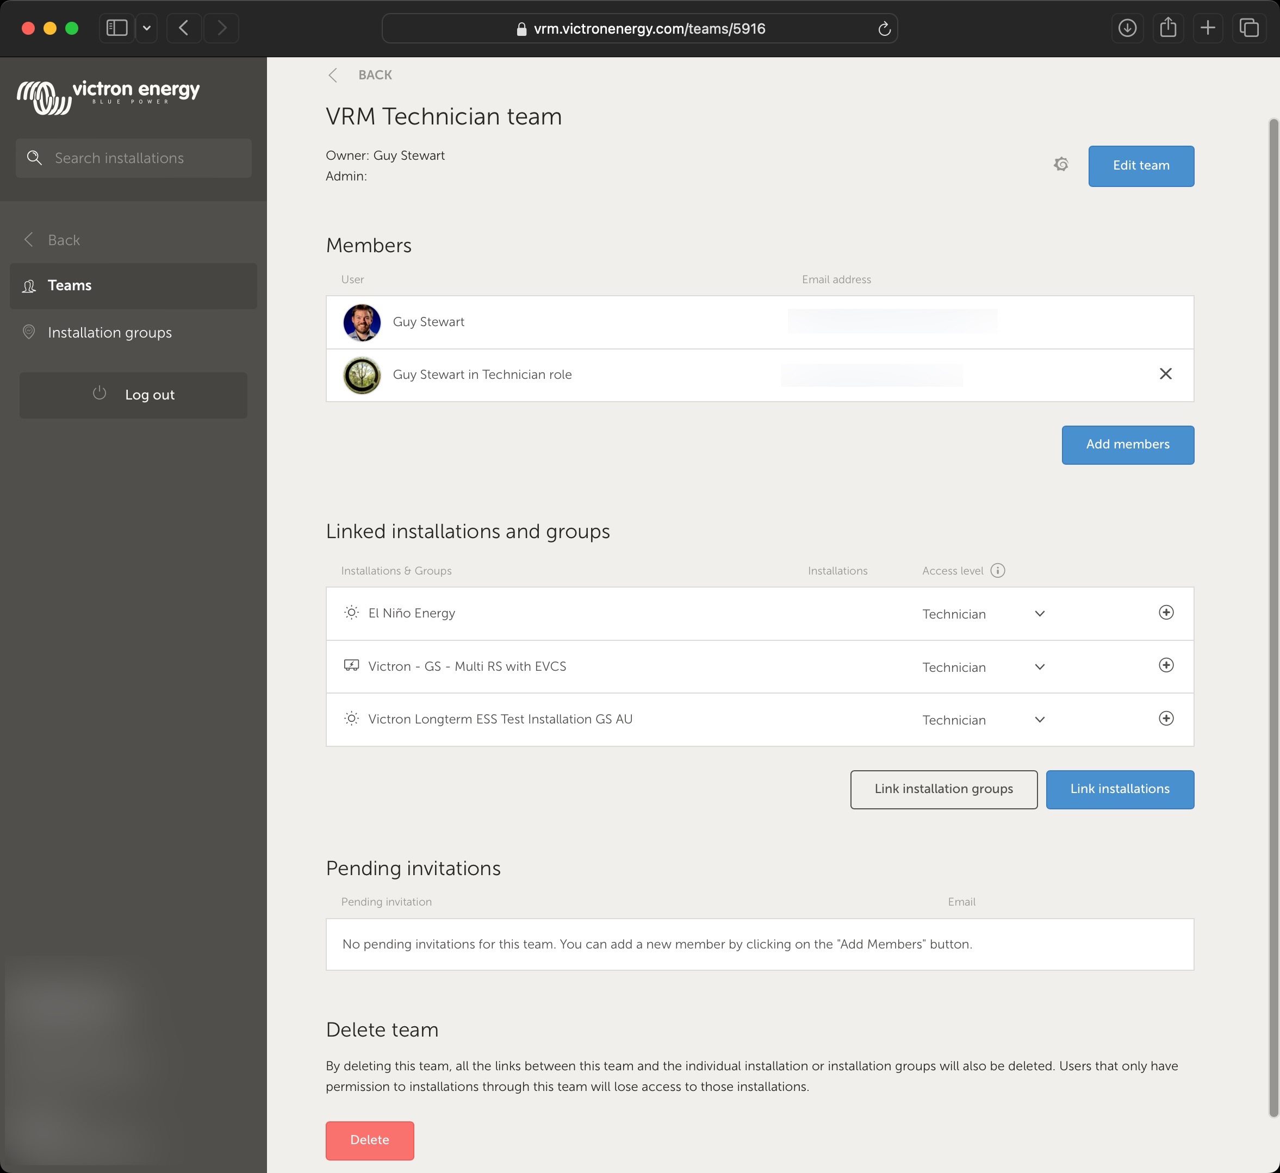Click the Add members button
The image size is (1280, 1173).
pos(1128,444)
